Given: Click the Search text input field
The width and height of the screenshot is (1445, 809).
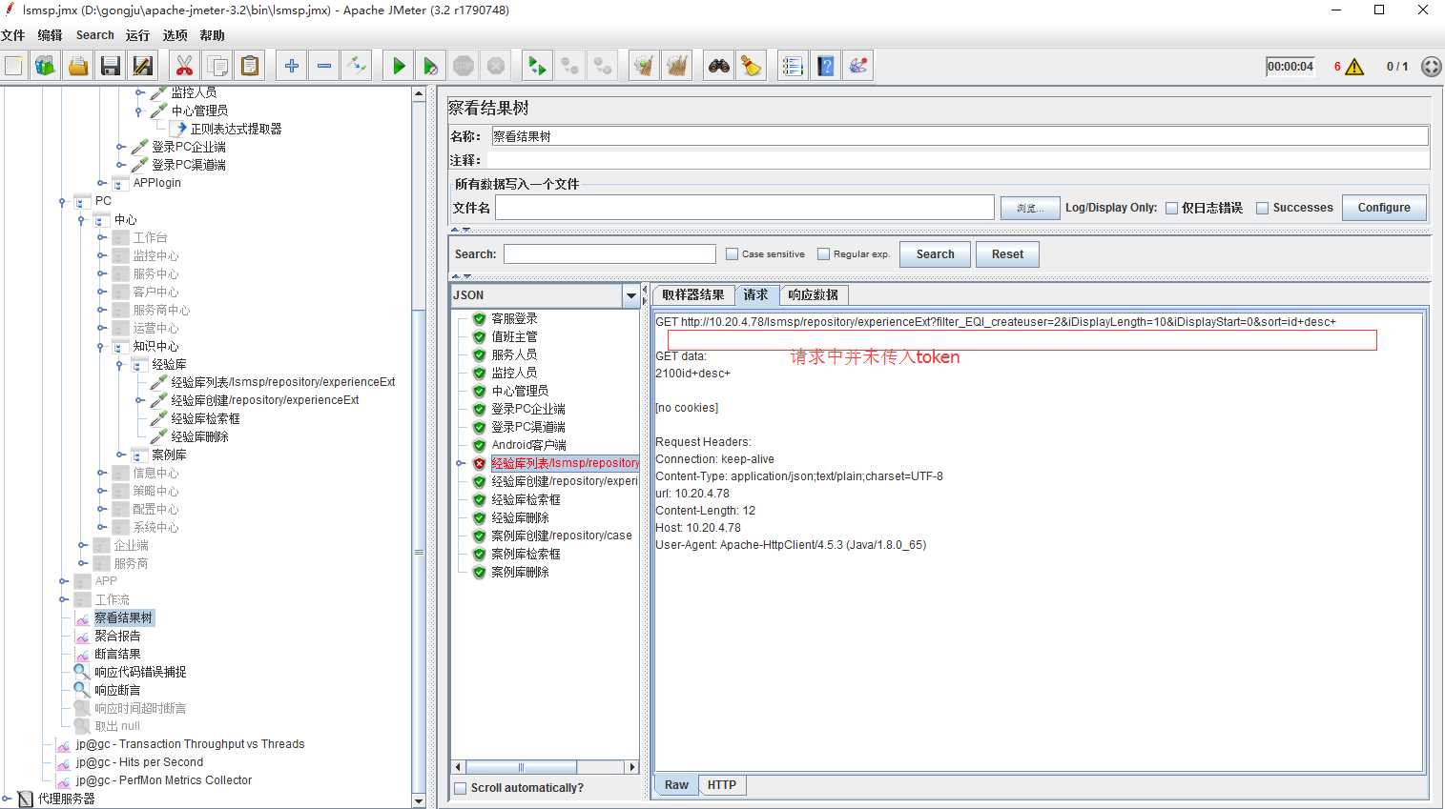Looking at the screenshot, I should (x=609, y=254).
